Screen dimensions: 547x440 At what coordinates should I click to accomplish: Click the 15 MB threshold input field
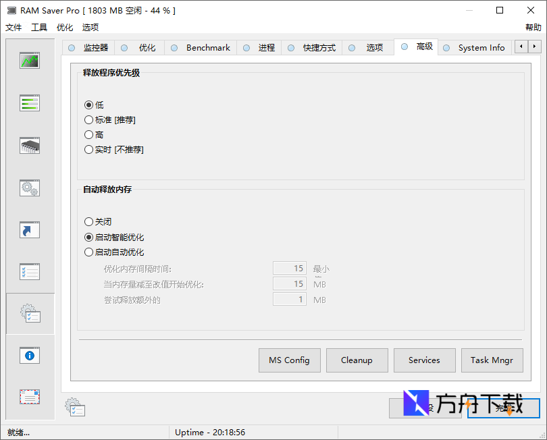[x=289, y=283]
